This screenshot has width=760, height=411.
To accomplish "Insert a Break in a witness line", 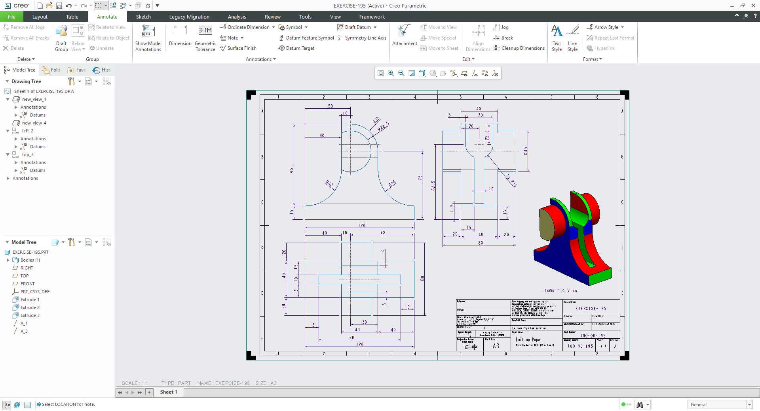I will (503, 38).
